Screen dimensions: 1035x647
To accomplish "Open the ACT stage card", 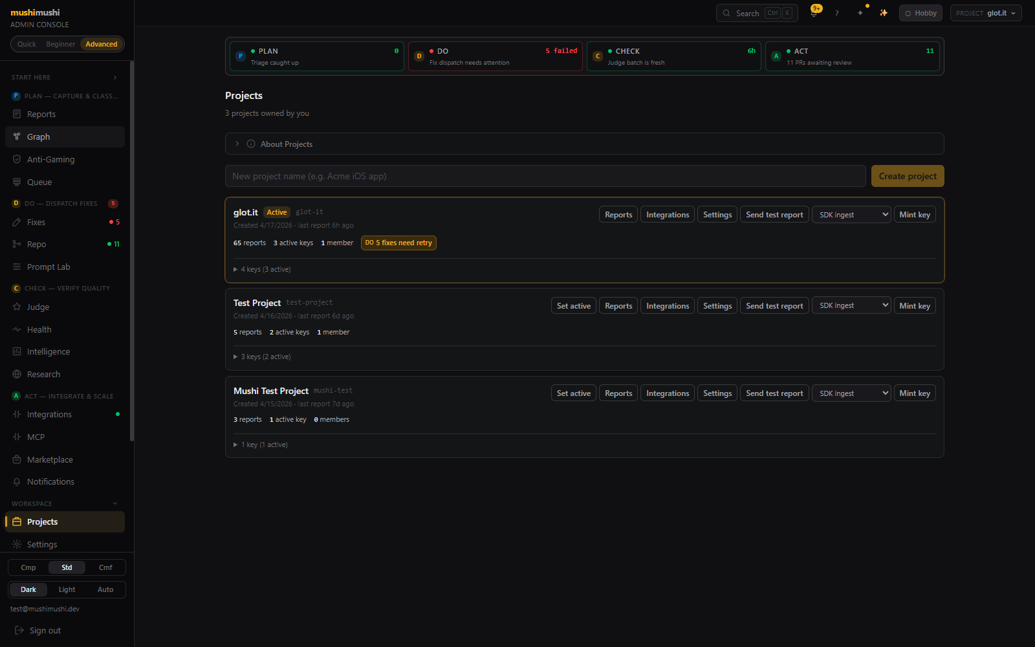I will (x=853, y=56).
